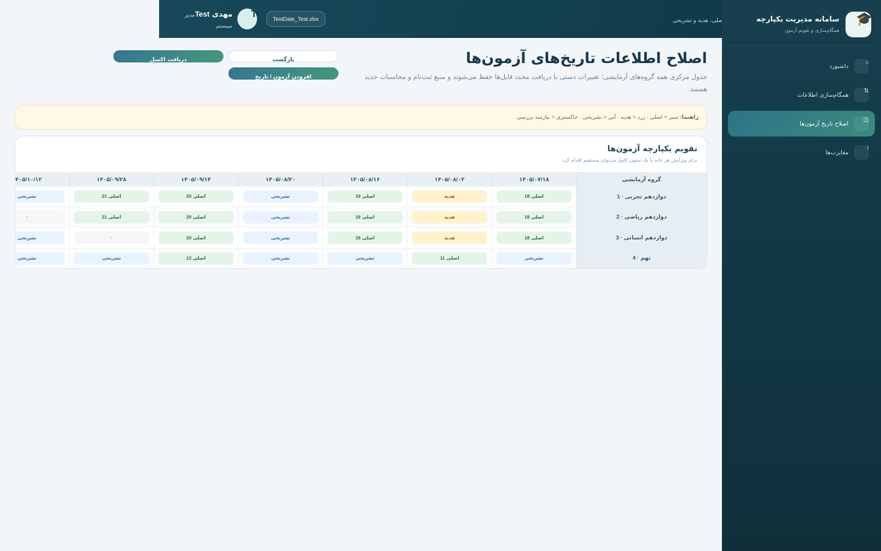The image size is (881, 551).
Task: Click the هدیه cell in دوازدهم تجربی row
Action: (450, 197)
